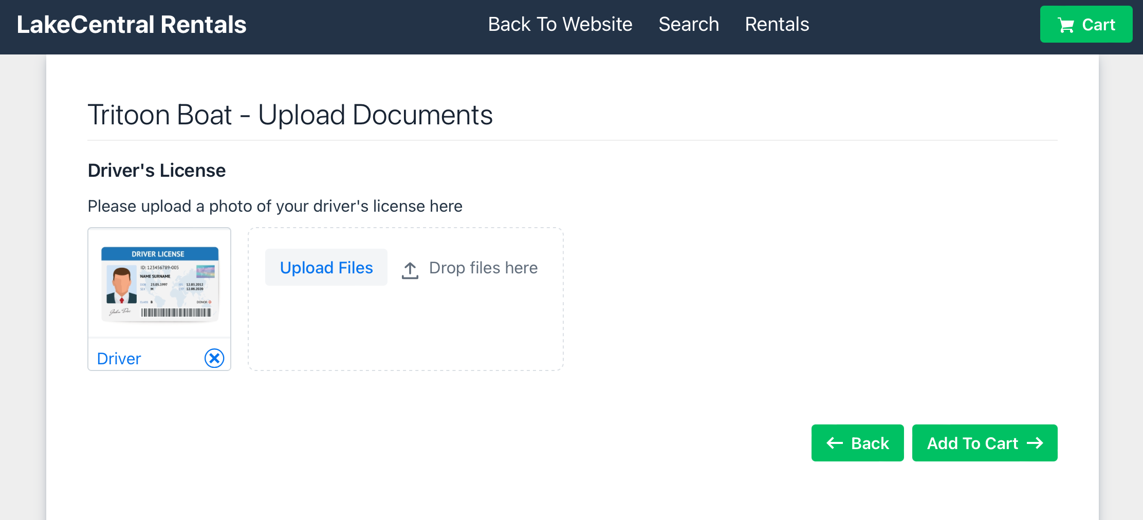Viewport: 1143px width, 520px height.
Task: Click the right arrow icon in Add To Cart
Action: click(x=1036, y=442)
